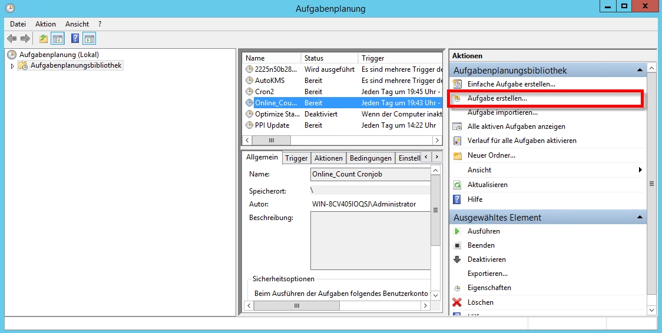Switch to the Trigger tab
The image size is (662, 333).
tap(296, 158)
